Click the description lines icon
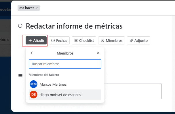175x114 pixels. (x=20, y=76)
